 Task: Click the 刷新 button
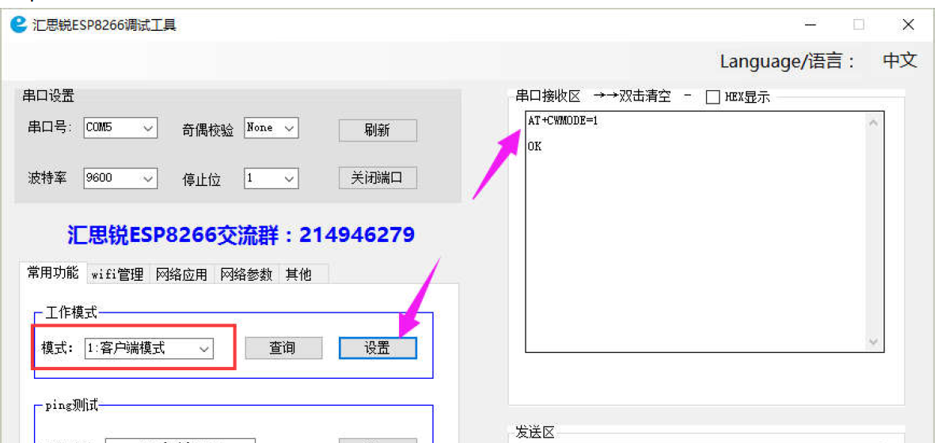pyautogui.click(x=378, y=131)
